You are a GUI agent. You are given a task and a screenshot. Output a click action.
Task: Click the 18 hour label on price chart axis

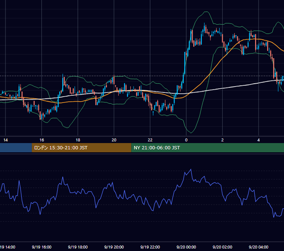pyautogui.click(x=78, y=140)
